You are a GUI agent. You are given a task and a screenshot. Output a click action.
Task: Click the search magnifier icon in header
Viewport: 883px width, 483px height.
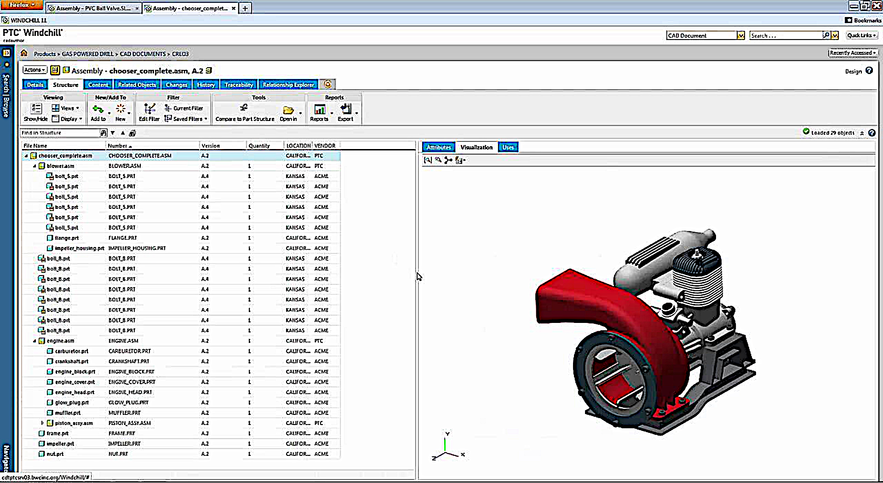click(x=826, y=35)
